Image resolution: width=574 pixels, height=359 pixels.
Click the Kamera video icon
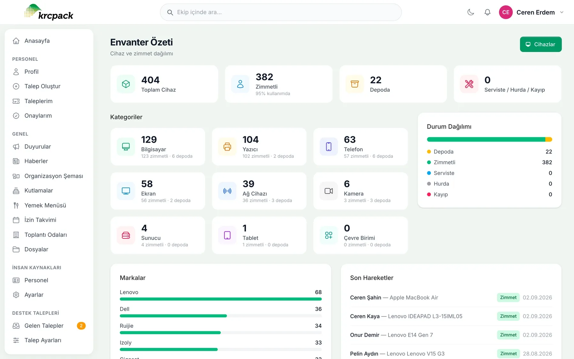pyautogui.click(x=329, y=191)
